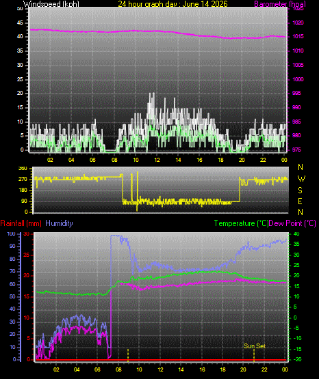Select the 'Windspeed (kph)' axis label

[51, 4]
